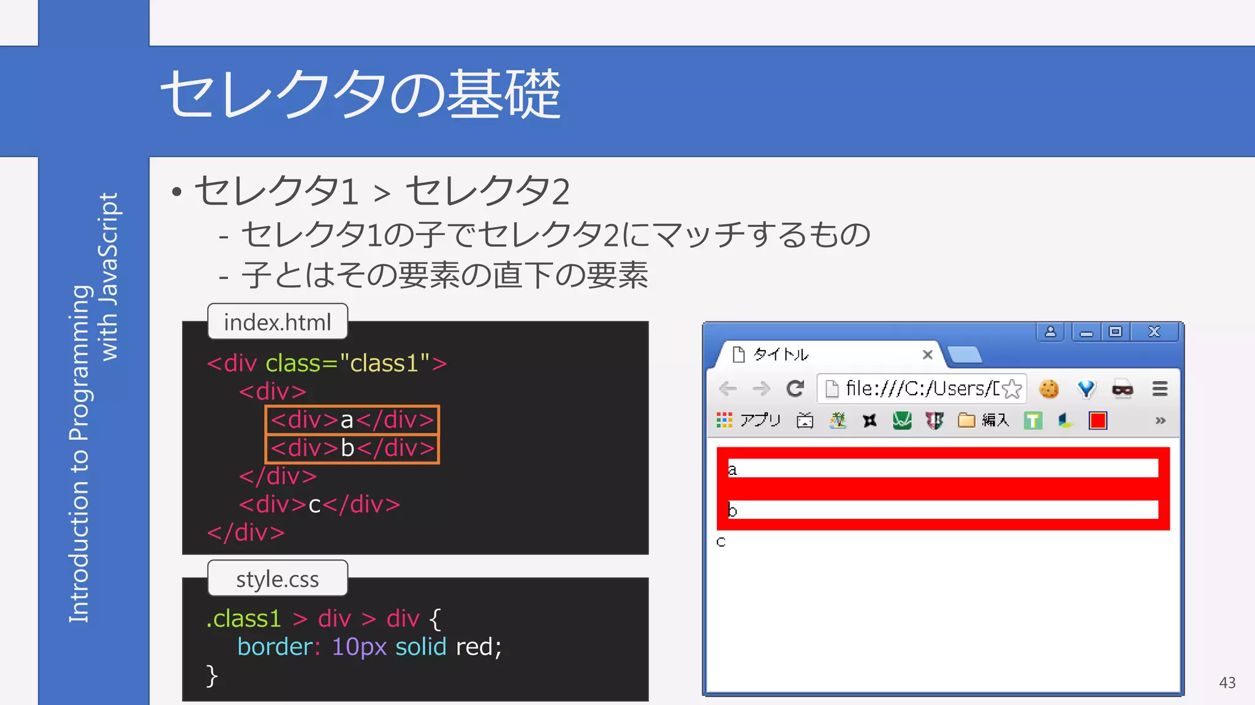Select the タイトル browser tab

(x=829, y=354)
